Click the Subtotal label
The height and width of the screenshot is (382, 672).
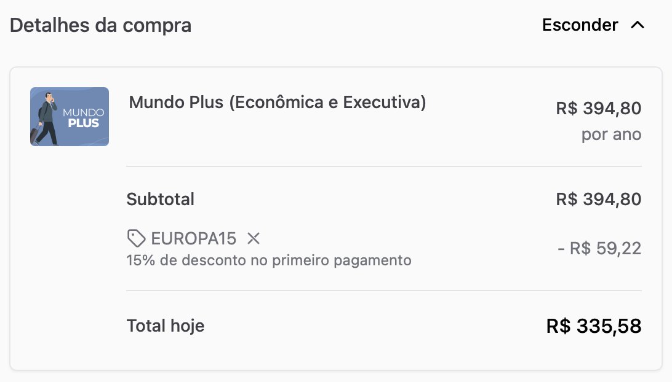[x=160, y=200]
